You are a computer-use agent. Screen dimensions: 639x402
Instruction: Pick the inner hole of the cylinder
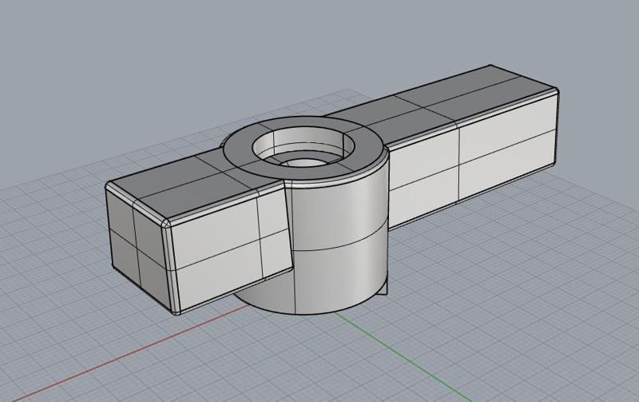(x=304, y=148)
